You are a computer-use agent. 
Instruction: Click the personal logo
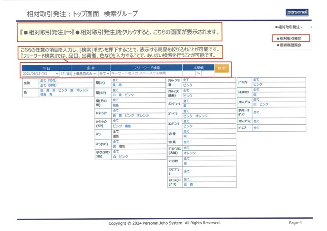pyautogui.click(x=297, y=12)
